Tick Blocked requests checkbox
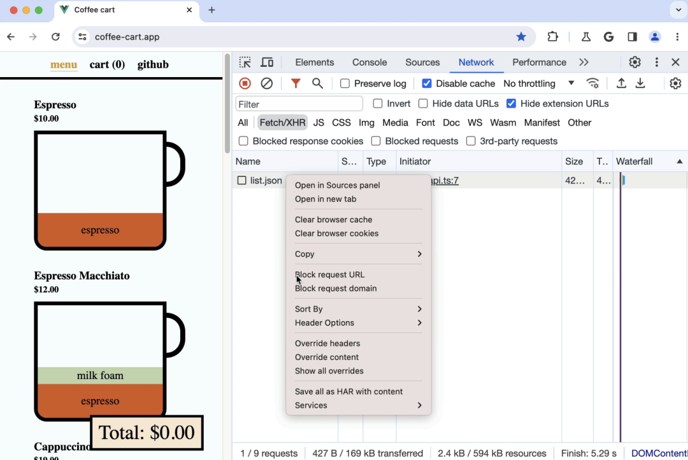This screenshot has width=688, height=460. pos(376,141)
